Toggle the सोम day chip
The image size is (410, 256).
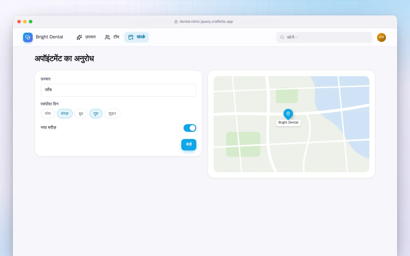point(48,114)
